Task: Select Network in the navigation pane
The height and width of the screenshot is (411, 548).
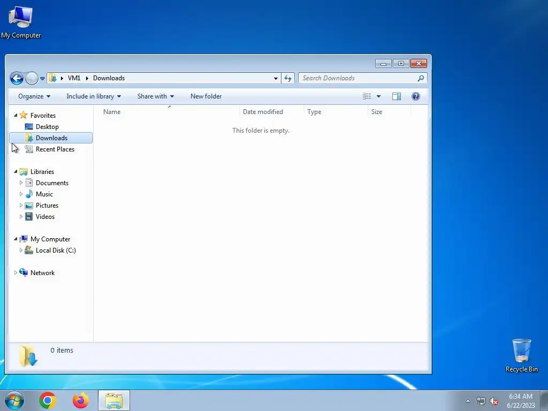Action: coord(42,272)
